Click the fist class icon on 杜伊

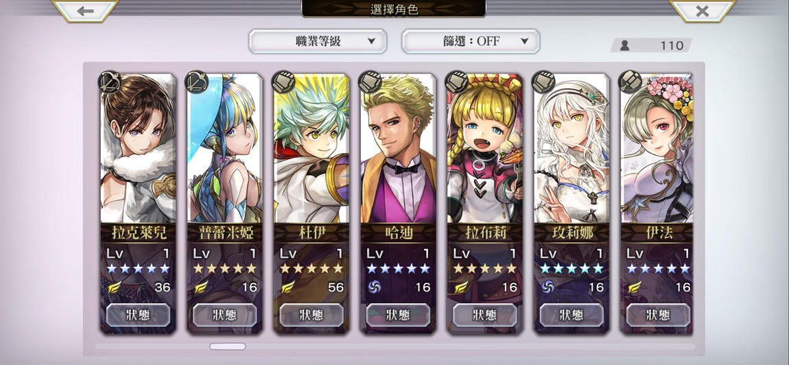coord(283,82)
